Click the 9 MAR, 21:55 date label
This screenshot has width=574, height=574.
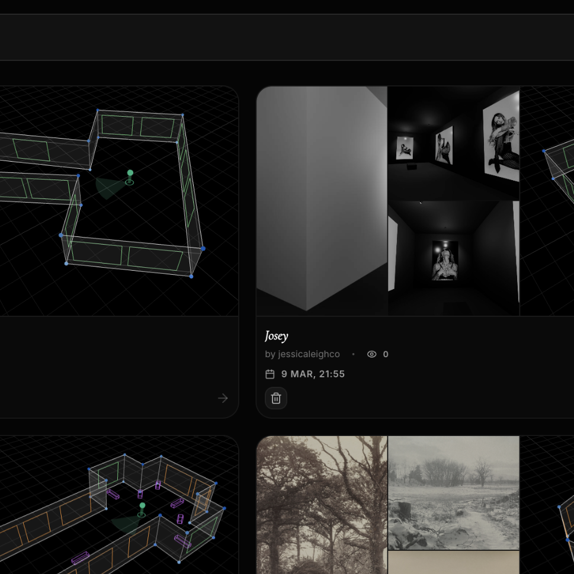point(313,374)
